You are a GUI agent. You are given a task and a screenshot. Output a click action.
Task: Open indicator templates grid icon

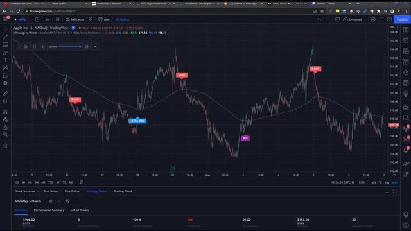[x=91, y=19]
